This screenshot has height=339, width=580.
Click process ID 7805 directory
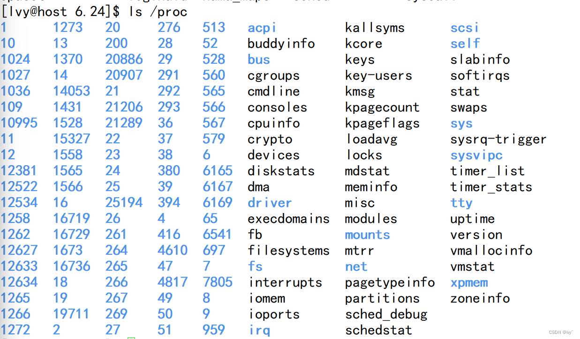pyautogui.click(x=218, y=282)
